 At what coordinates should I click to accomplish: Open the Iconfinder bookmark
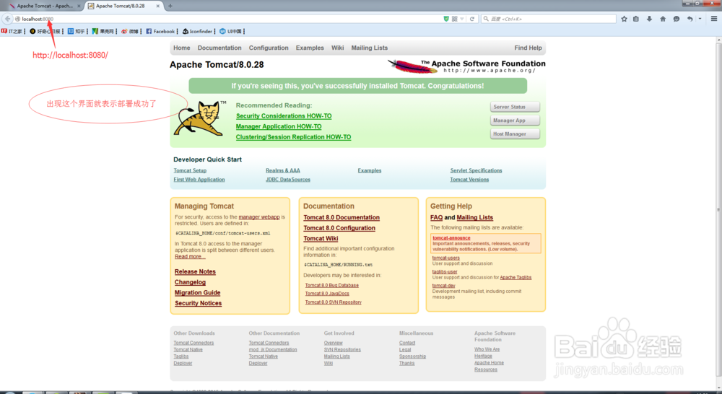[198, 31]
